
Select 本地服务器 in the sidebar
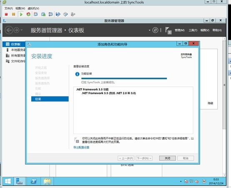tap(15, 50)
